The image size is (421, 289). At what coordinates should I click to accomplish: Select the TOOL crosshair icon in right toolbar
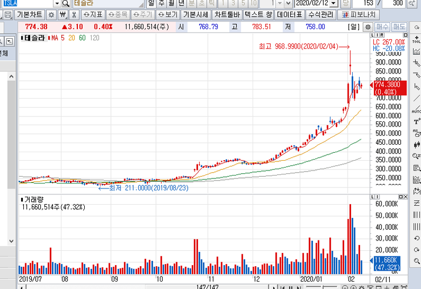(416, 39)
